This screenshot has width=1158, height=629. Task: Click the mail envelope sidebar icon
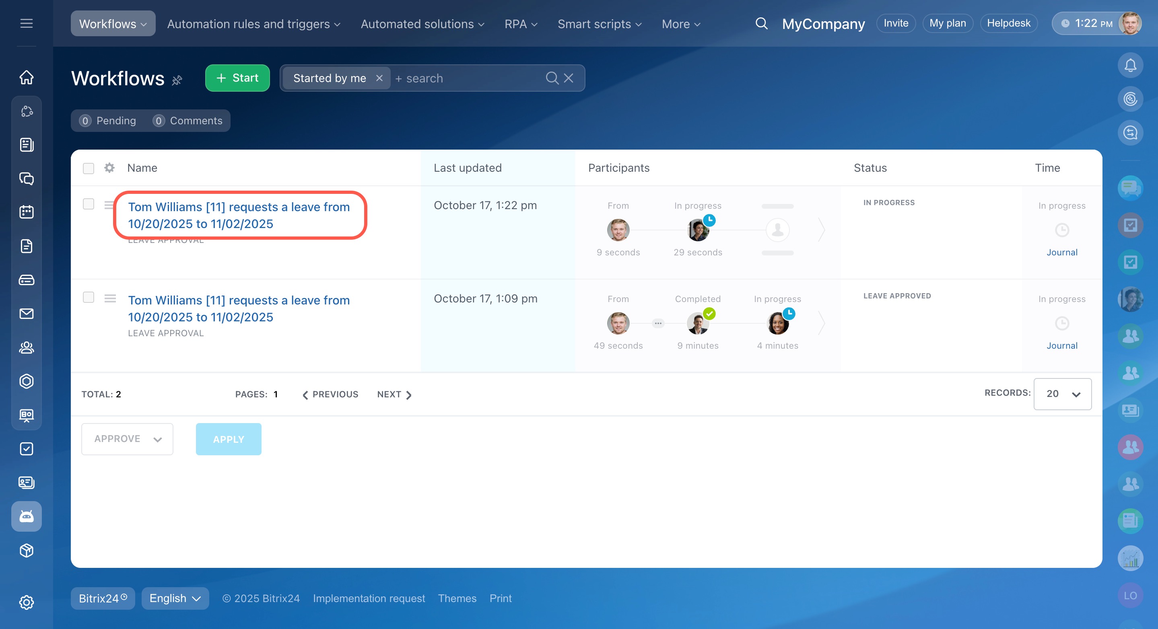coord(27,314)
